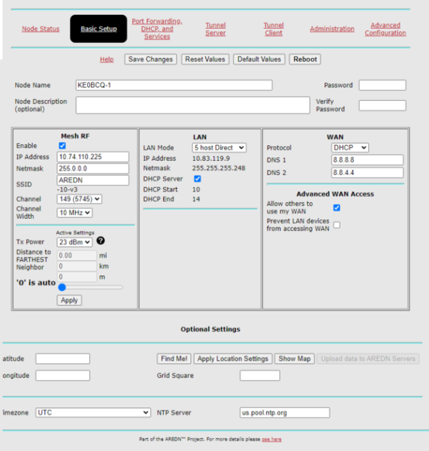Image resolution: width=429 pixels, height=451 pixels.
Task: Click the Password input field
Action: click(x=382, y=85)
